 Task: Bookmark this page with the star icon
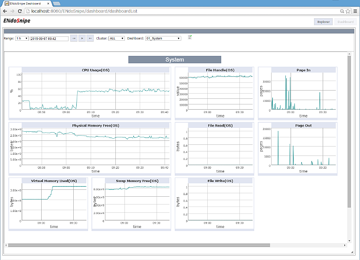coord(348,11)
